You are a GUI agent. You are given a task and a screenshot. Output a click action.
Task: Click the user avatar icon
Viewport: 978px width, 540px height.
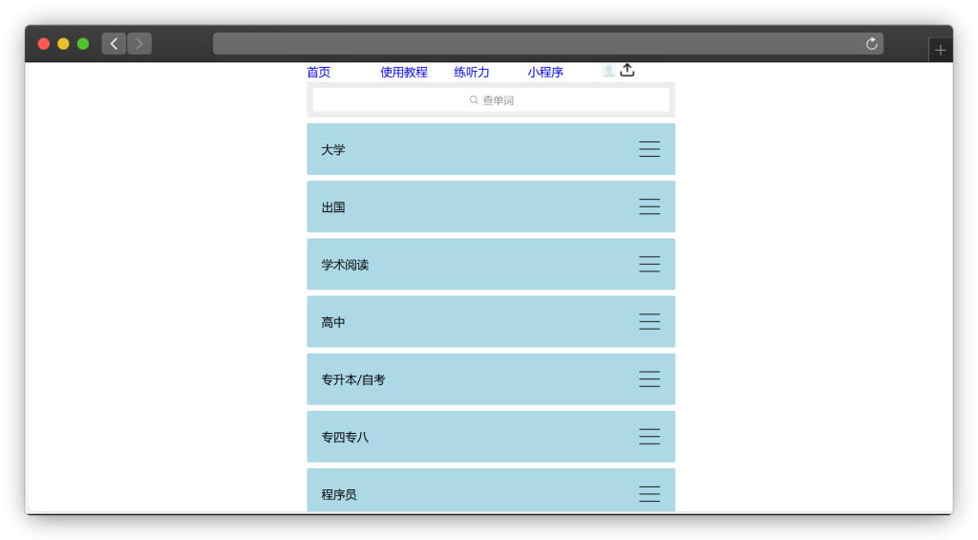608,71
